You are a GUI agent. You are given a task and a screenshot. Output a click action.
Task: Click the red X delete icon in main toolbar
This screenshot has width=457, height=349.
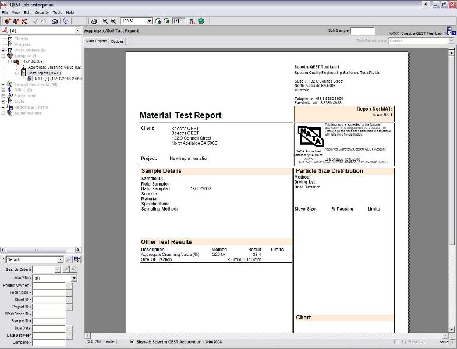coord(24,21)
